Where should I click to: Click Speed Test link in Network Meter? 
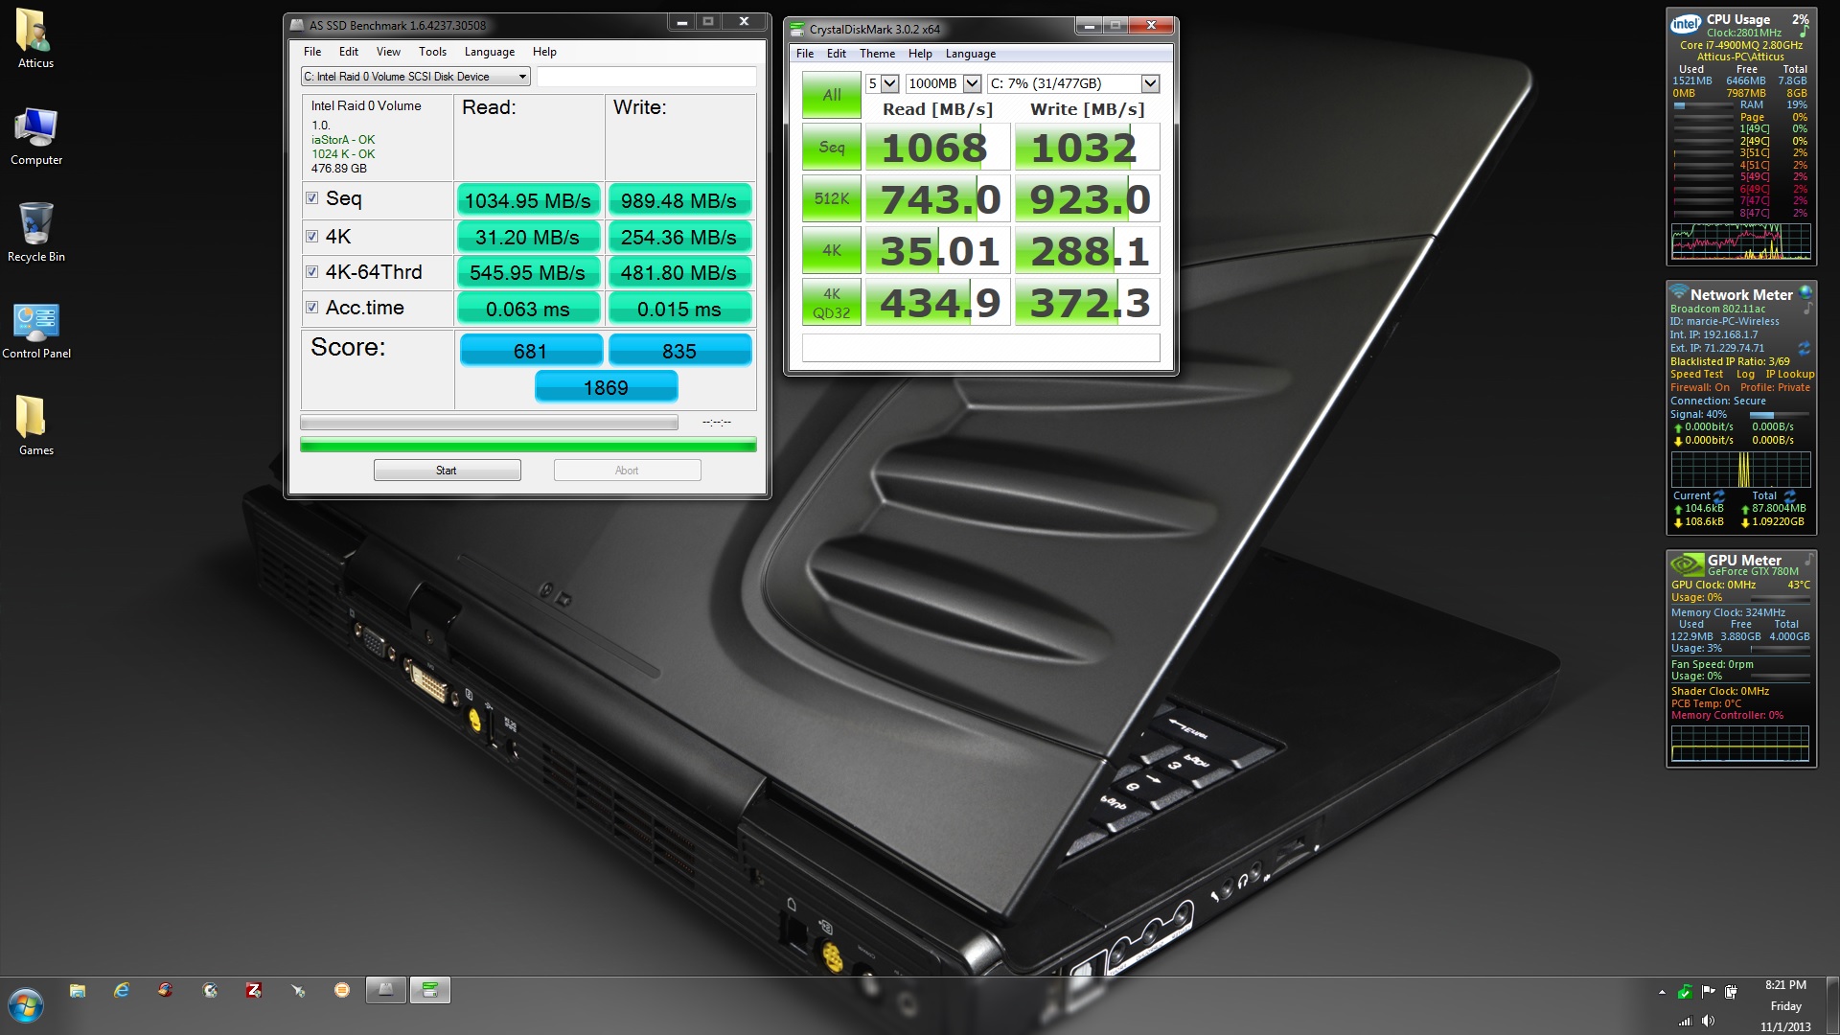point(1696,375)
